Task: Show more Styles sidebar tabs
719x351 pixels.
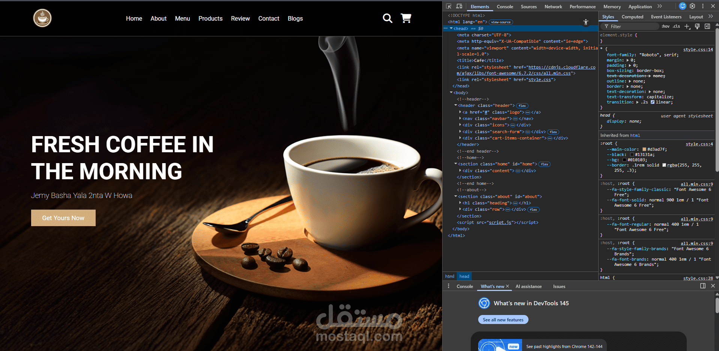Action: click(711, 16)
